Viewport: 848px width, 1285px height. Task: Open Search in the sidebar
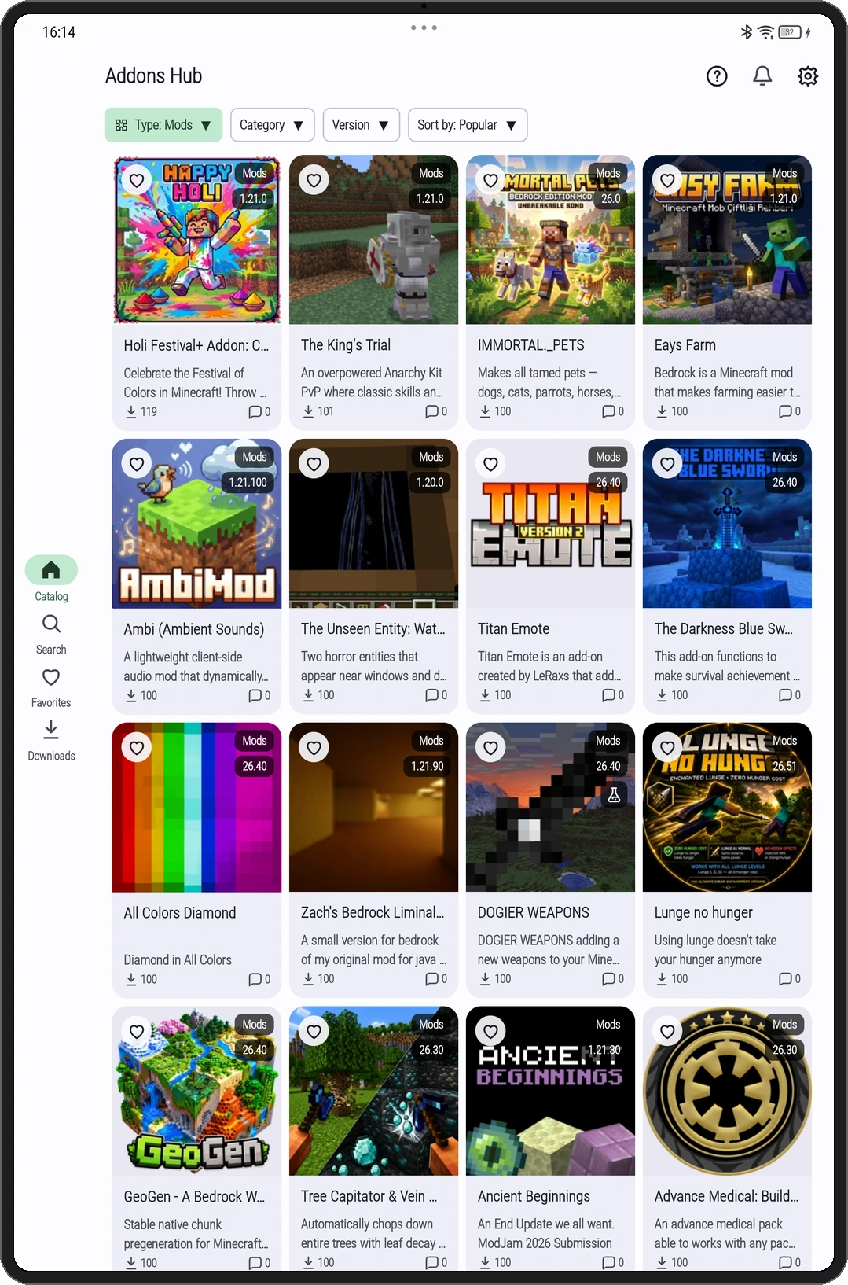pos(51,634)
